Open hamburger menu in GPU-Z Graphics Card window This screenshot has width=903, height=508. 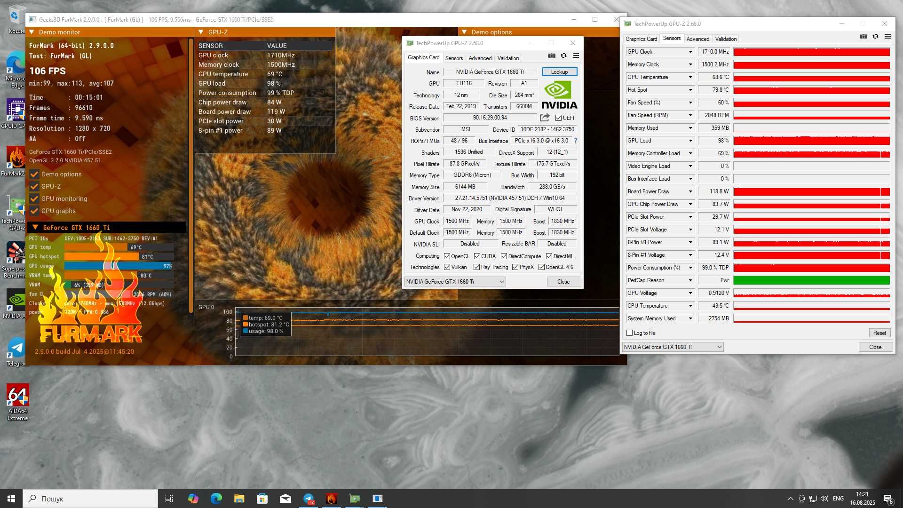[576, 56]
